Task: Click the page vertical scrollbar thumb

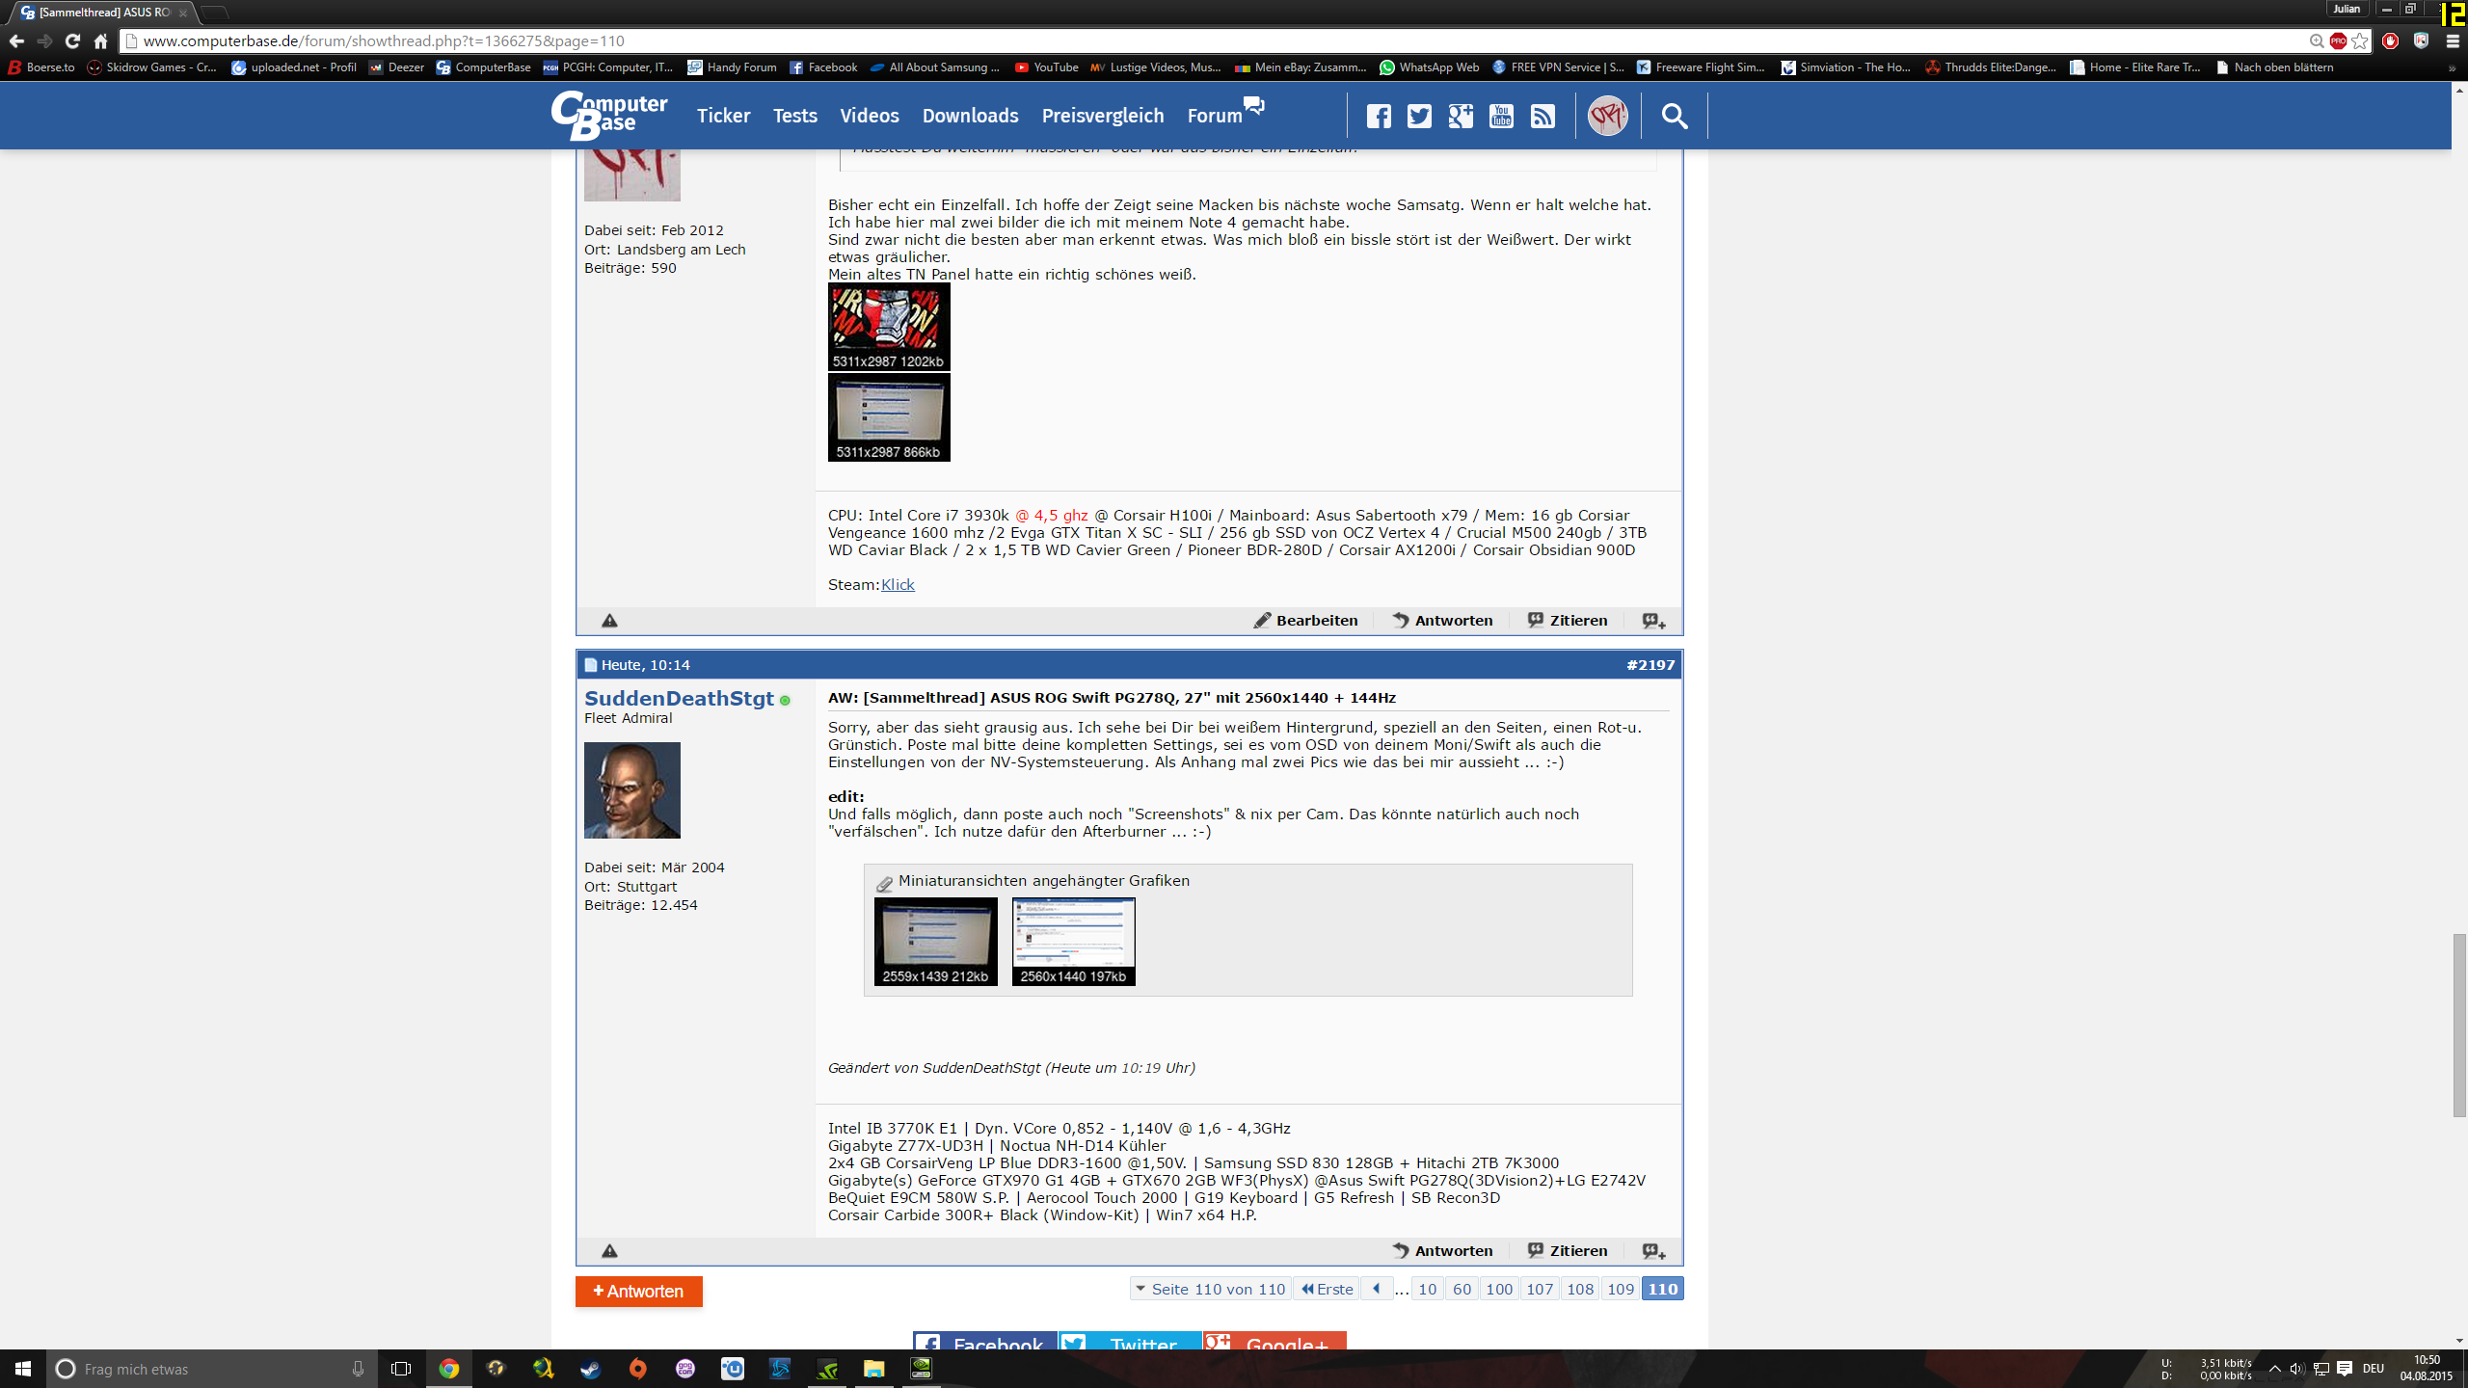Action: click(x=2459, y=1025)
